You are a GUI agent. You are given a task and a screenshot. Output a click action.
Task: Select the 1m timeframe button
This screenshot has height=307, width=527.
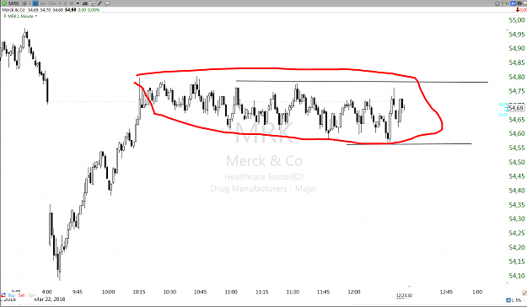(x=35, y=3)
